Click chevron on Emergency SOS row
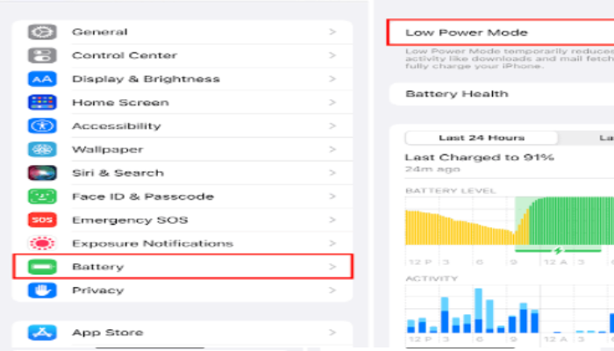614x351 pixels. pos(332,219)
